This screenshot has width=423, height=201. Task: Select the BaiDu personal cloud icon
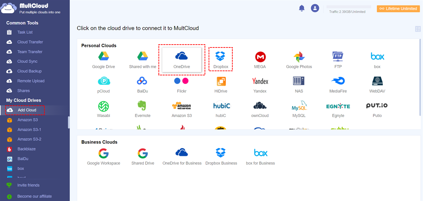pos(142,81)
